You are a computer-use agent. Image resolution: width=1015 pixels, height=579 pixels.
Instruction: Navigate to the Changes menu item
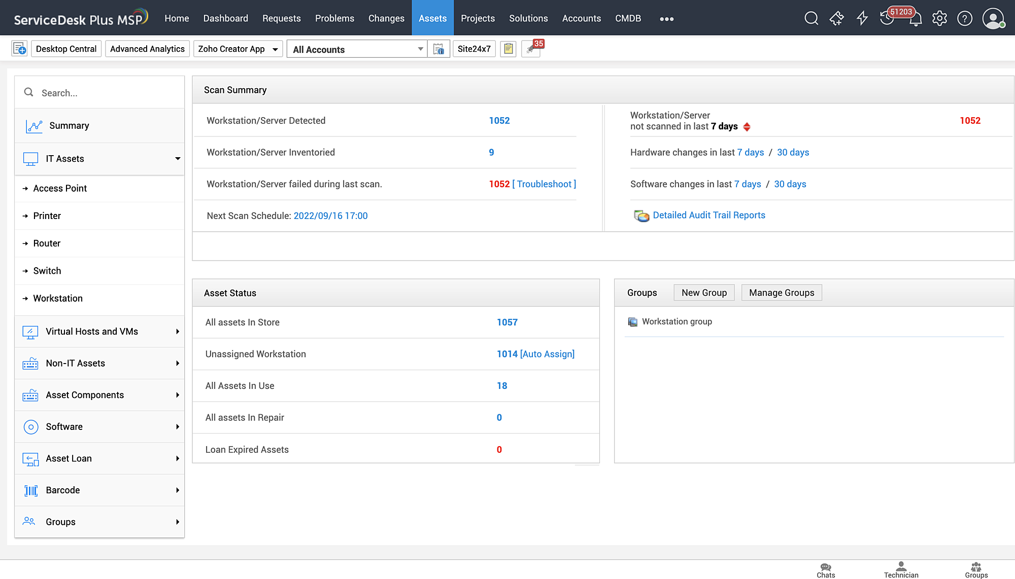386,19
